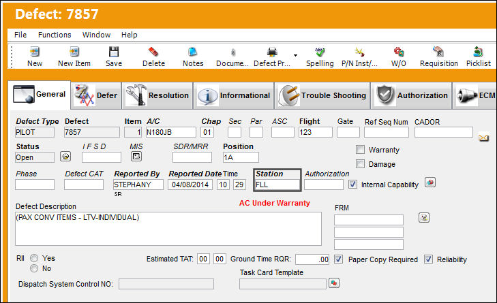The width and height of the screenshot is (497, 303).
Task: Click the Reported By field STEPHANY
Action: point(138,185)
